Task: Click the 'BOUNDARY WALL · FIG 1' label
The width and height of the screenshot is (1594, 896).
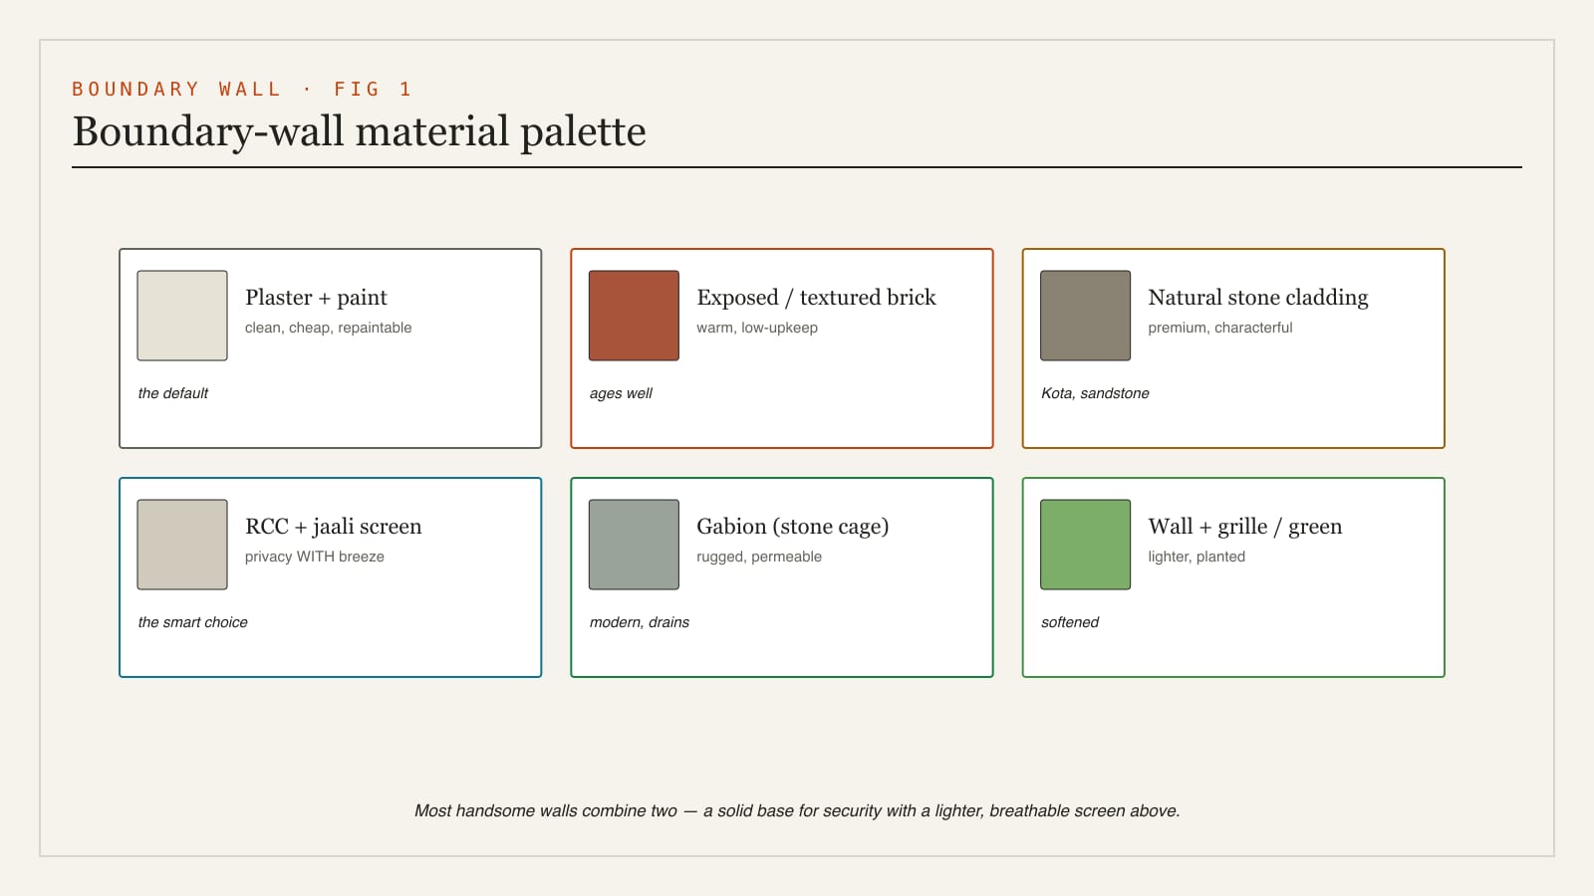Action: pyautogui.click(x=242, y=89)
